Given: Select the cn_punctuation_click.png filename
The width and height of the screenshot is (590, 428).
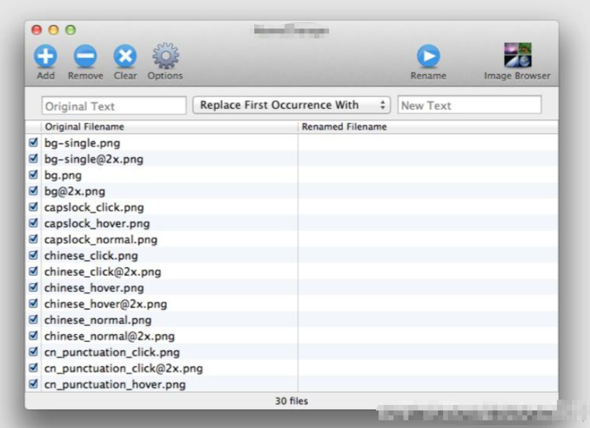Looking at the screenshot, I should coord(112,353).
